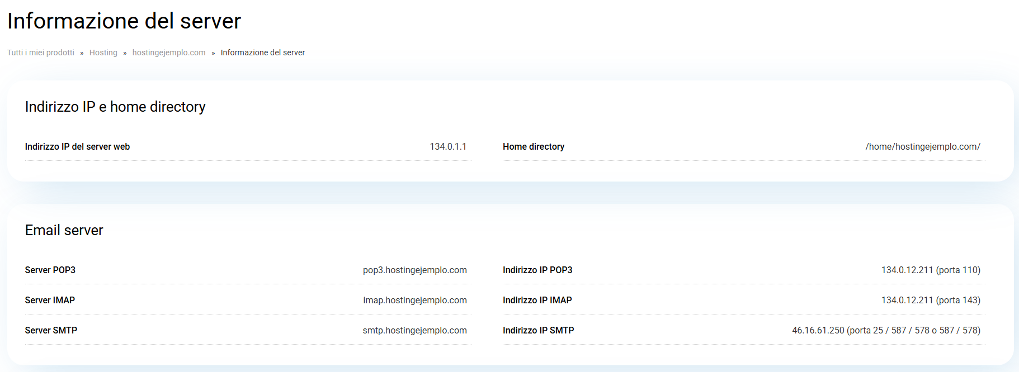Open the Hosting breadcrumb link

tap(103, 53)
